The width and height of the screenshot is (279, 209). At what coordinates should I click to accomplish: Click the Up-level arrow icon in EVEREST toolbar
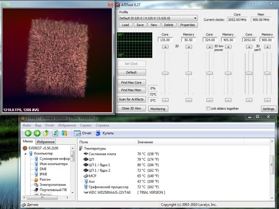point(46,133)
